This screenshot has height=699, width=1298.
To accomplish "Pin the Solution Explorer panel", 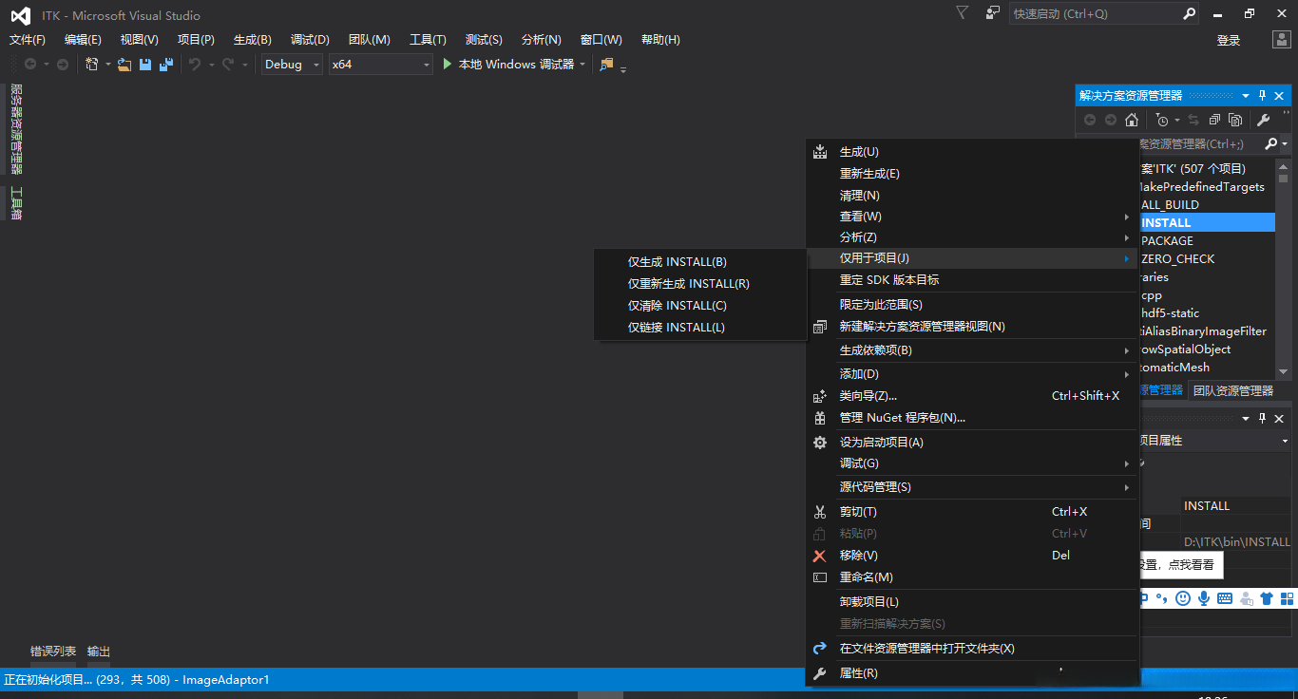I will point(1263,96).
